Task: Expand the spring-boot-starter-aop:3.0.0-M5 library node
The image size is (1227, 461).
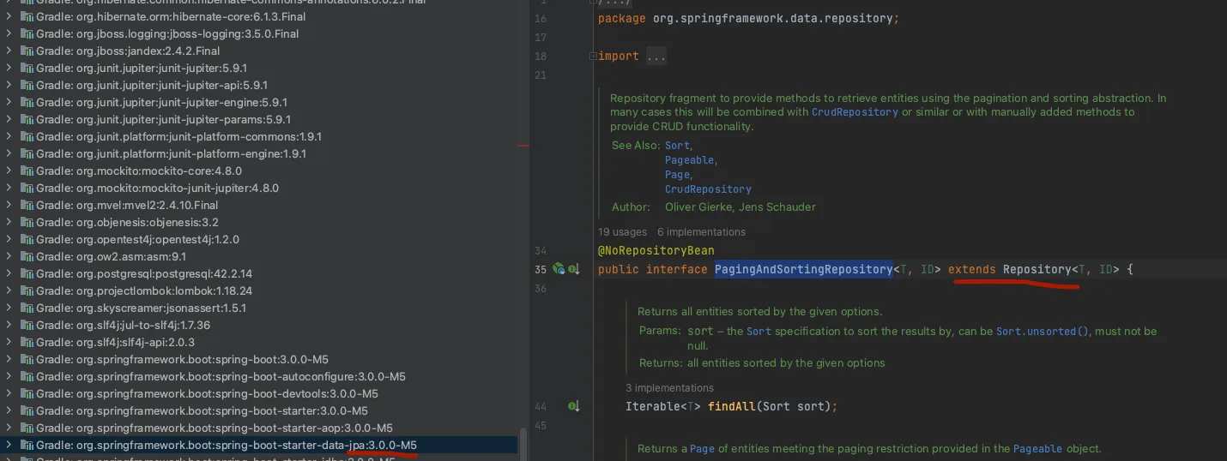Action: [x=9, y=428]
